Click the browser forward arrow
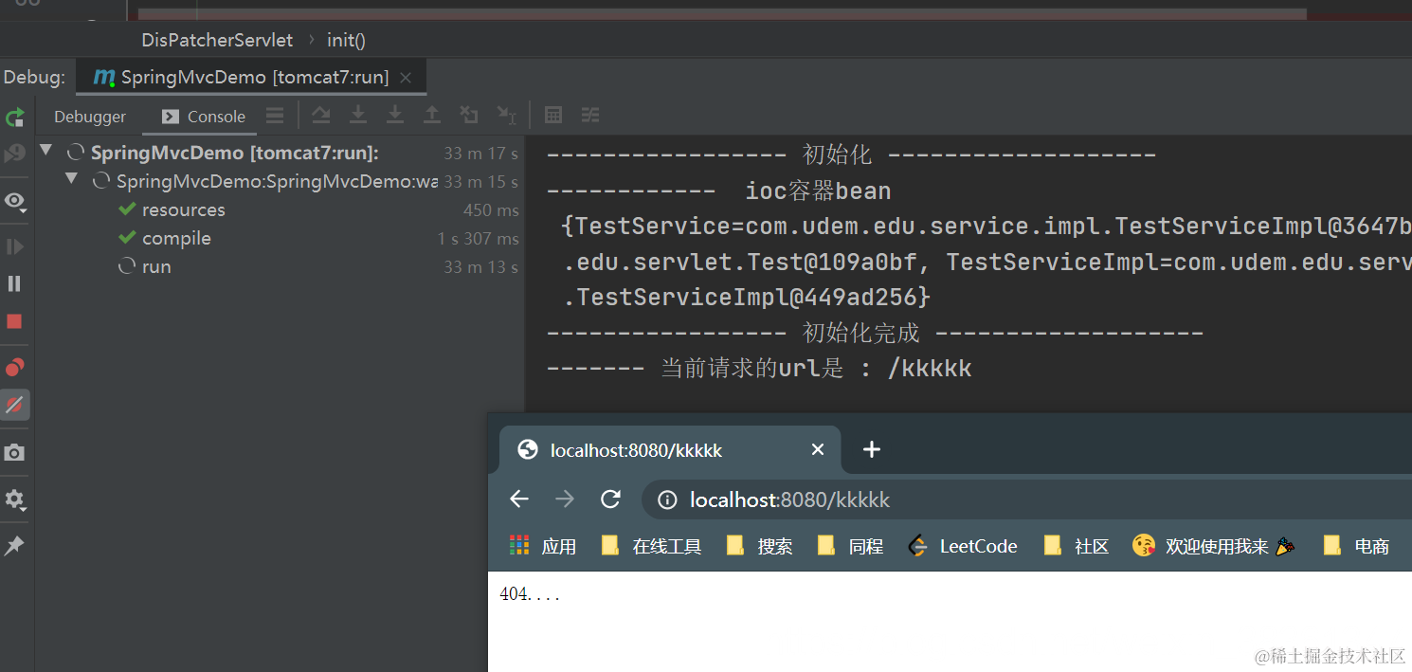Screen dimensions: 1412x672 pyautogui.click(x=565, y=499)
